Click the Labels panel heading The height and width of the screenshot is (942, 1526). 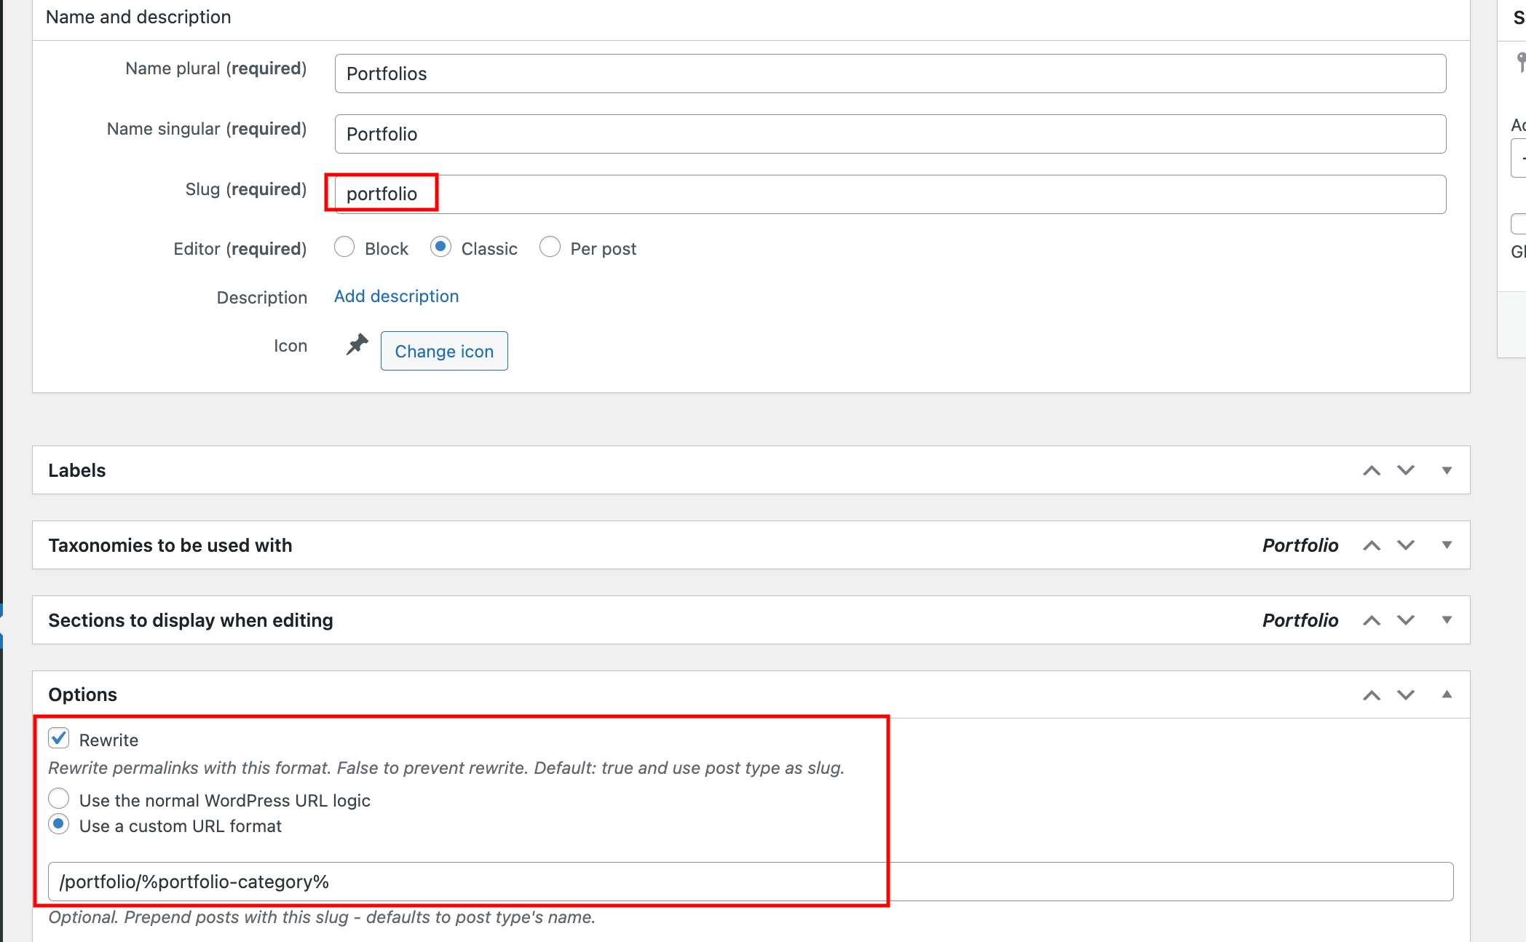point(77,470)
